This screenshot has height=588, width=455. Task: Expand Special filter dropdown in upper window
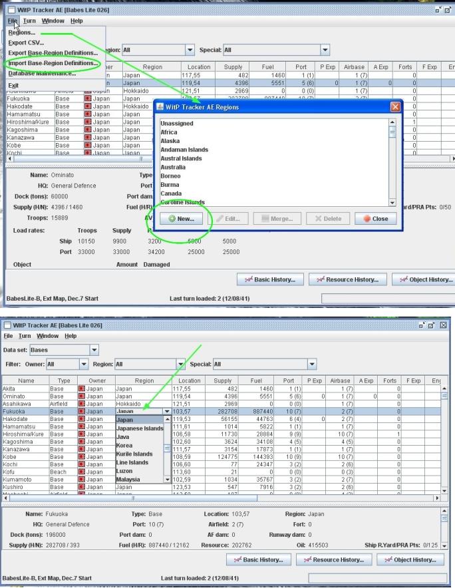click(x=325, y=50)
